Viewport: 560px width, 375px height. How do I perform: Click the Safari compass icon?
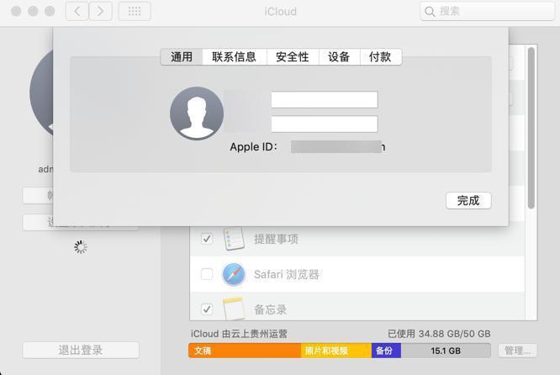(x=234, y=274)
